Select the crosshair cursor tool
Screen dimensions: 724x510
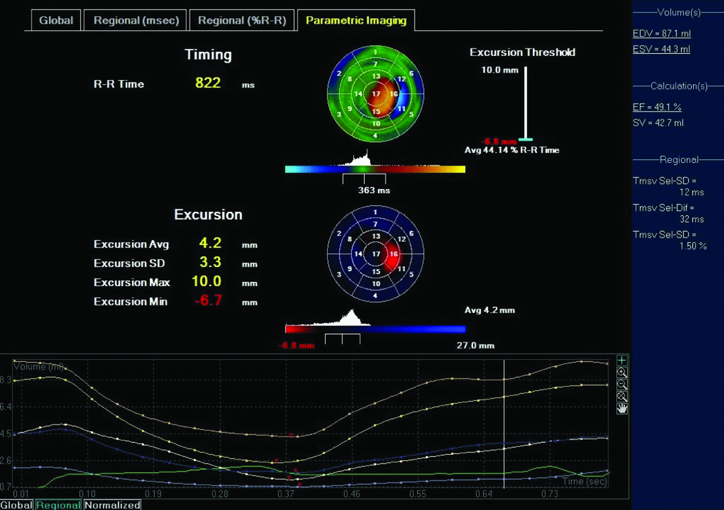point(622,361)
